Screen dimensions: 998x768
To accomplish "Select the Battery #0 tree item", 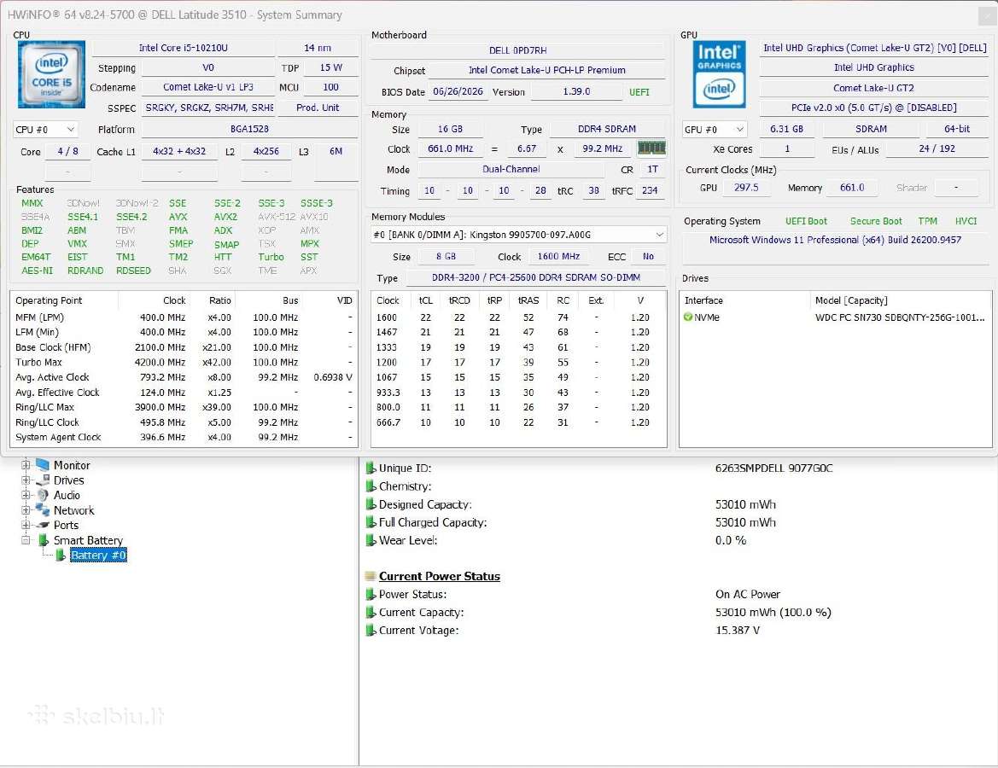I will (98, 556).
